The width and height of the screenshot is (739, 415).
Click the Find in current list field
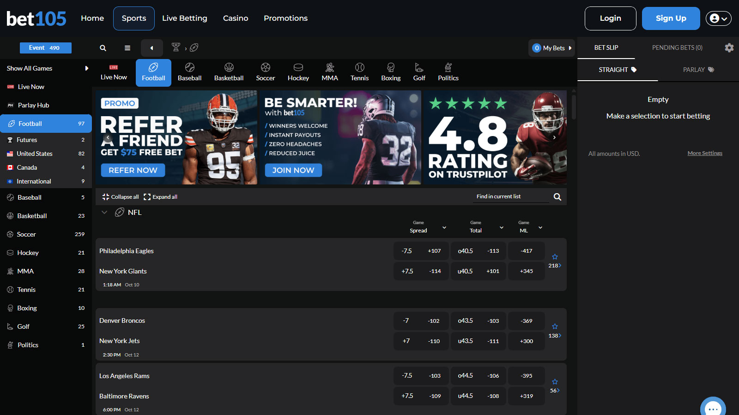(512, 197)
